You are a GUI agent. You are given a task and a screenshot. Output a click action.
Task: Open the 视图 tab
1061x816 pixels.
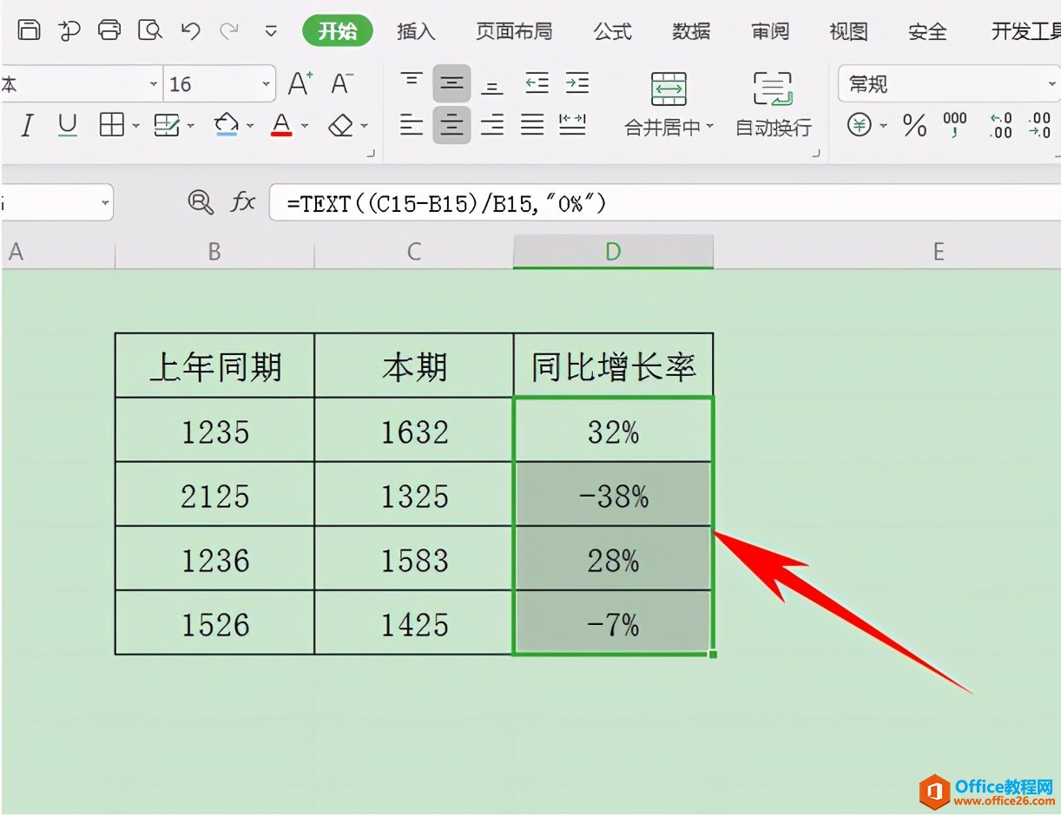[848, 31]
